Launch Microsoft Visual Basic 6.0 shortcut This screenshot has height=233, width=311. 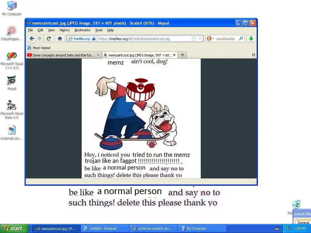12,110
